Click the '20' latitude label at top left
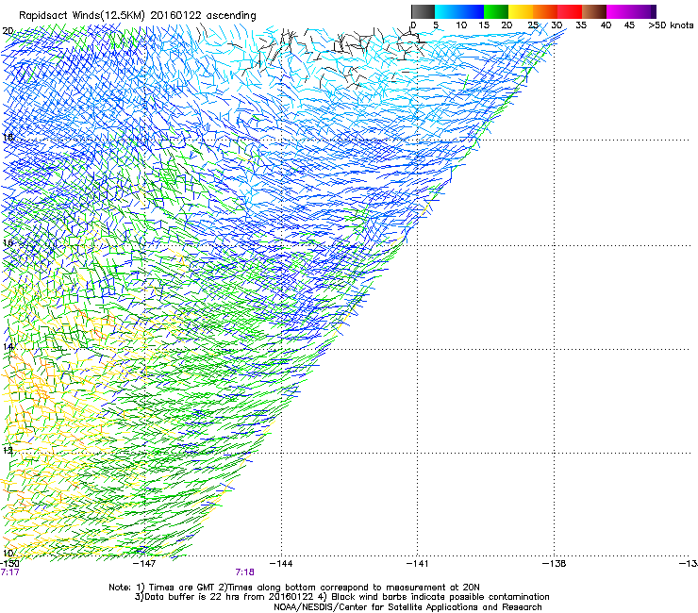 coord(8,31)
